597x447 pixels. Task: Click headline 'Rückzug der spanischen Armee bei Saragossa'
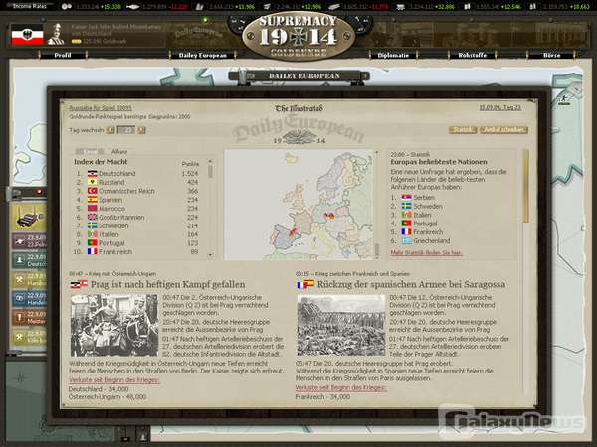pos(412,284)
